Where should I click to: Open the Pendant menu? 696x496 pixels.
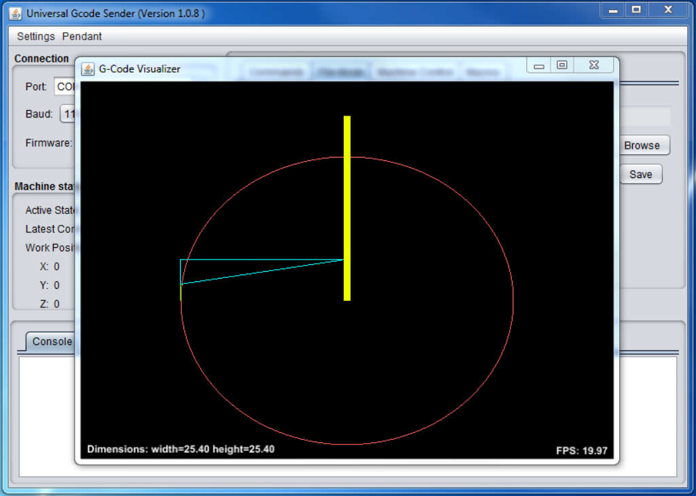coord(82,36)
